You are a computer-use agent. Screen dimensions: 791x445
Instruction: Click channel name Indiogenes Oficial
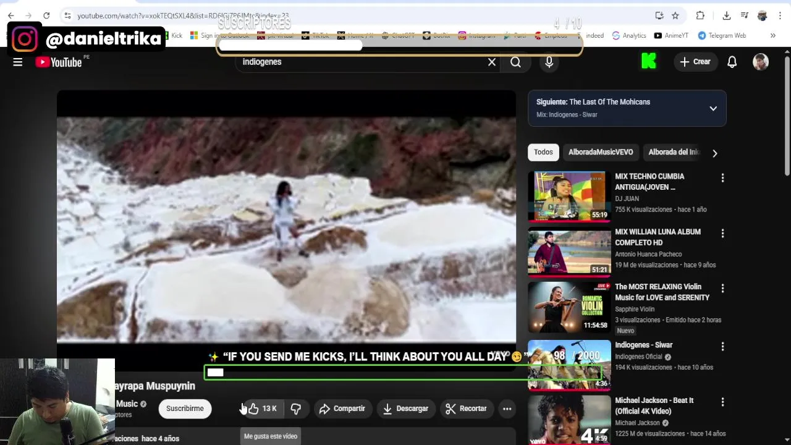pos(638,357)
